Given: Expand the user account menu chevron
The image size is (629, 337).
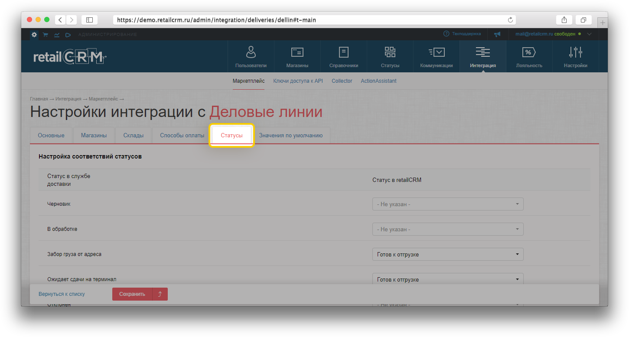Looking at the screenshot, I should coord(589,34).
